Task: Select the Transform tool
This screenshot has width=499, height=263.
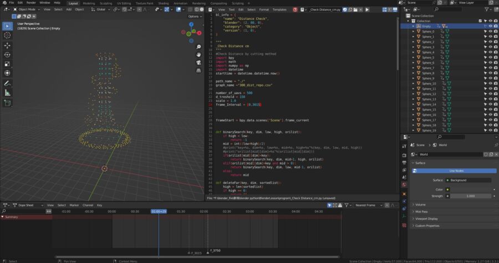Action: click(7, 73)
